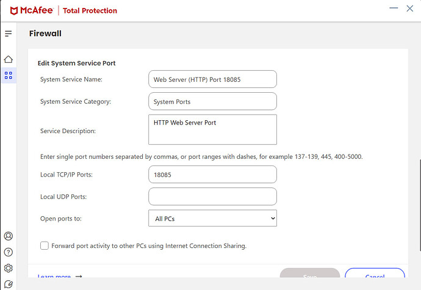Open the settings gear icon

(9, 268)
